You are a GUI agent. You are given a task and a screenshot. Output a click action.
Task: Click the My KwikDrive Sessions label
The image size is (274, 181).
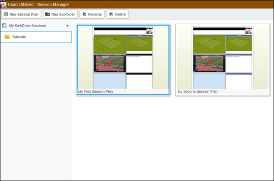click(27, 26)
